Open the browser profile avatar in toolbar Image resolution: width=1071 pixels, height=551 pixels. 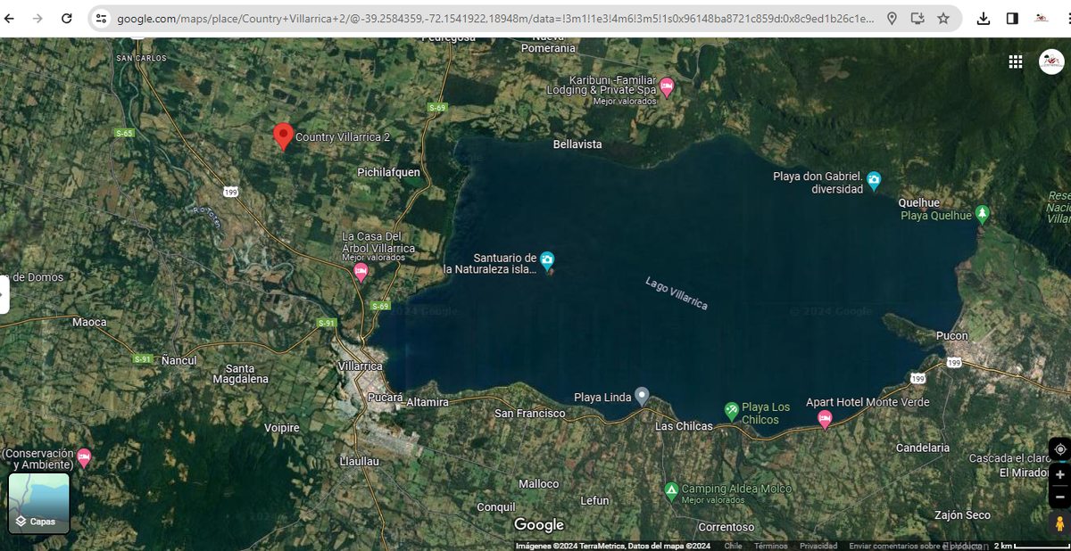[x=1042, y=18]
